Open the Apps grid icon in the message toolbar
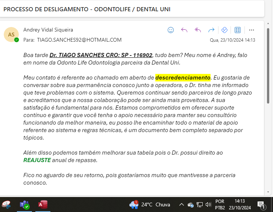273x212 pixels. pyautogui.click(x=238, y=30)
